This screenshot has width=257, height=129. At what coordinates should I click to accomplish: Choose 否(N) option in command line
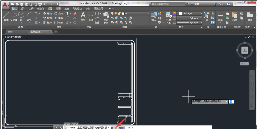click(x=122, y=128)
